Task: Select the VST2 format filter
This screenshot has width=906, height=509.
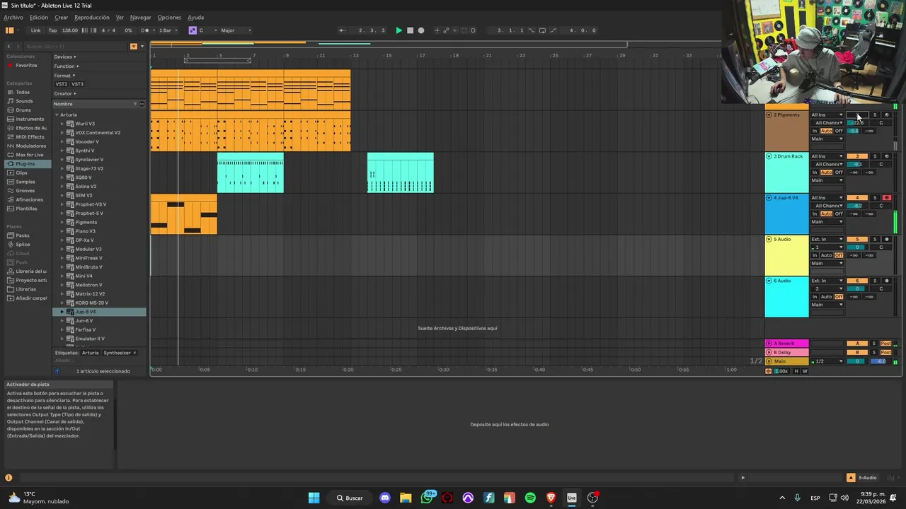Action: coord(62,84)
